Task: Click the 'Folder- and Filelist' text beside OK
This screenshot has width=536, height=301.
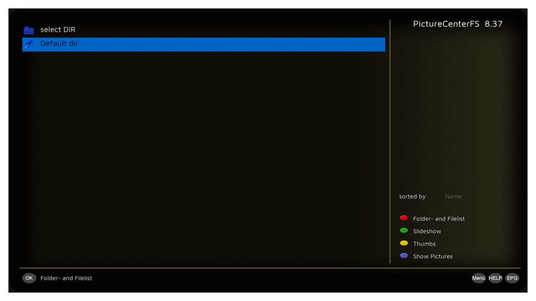Action: [x=66, y=278]
